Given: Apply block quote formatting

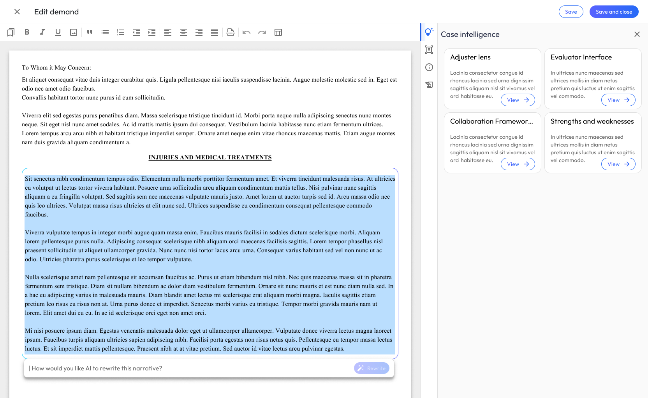Looking at the screenshot, I should point(90,32).
